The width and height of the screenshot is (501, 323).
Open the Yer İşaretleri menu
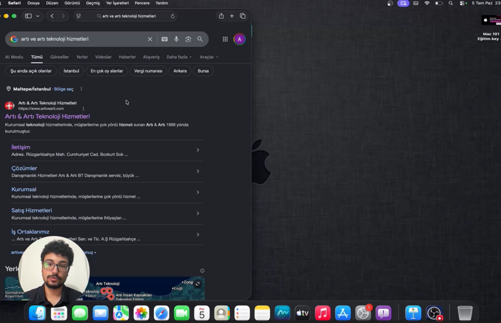[117, 3]
